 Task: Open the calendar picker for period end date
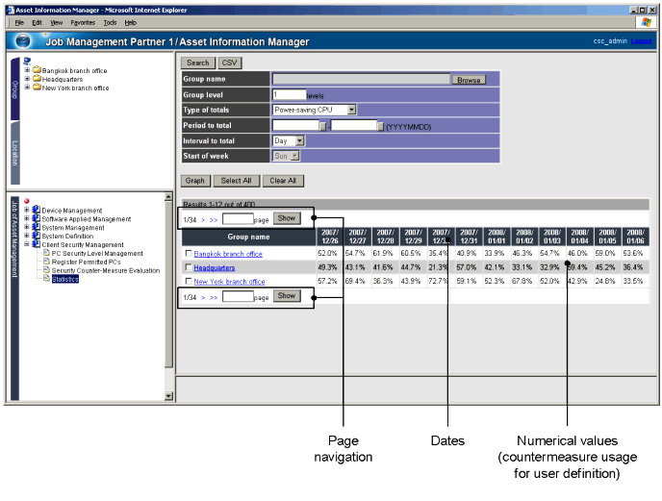pyautogui.click(x=381, y=126)
